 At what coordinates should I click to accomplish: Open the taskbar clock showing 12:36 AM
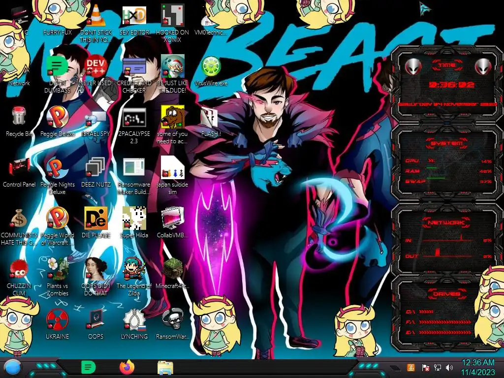pyautogui.click(x=478, y=367)
